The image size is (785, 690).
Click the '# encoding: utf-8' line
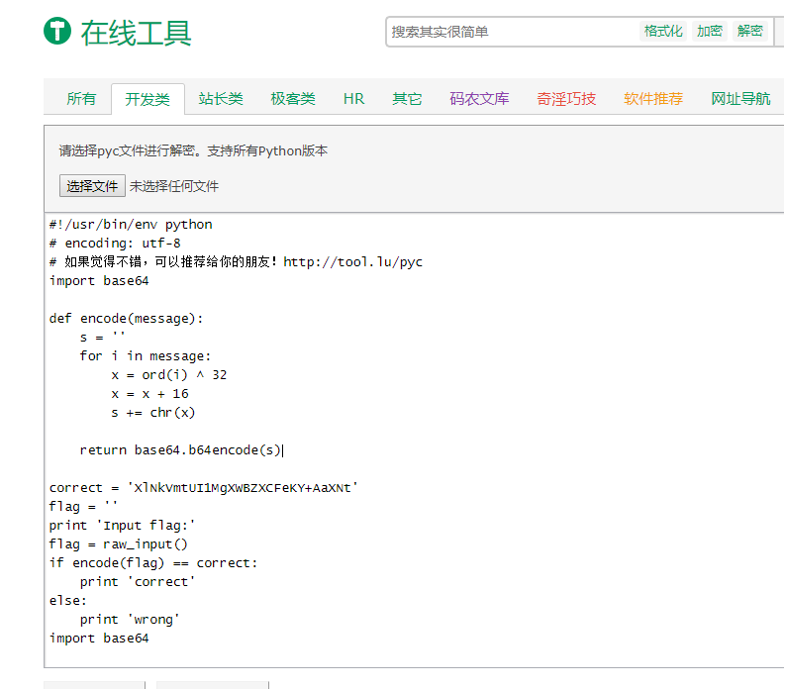[115, 244]
